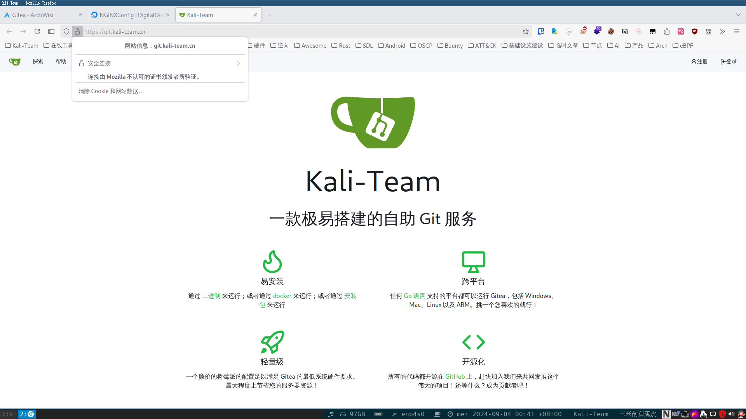
Task: Expand the 安全连接 connection details arrow
Action: tap(238, 63)
